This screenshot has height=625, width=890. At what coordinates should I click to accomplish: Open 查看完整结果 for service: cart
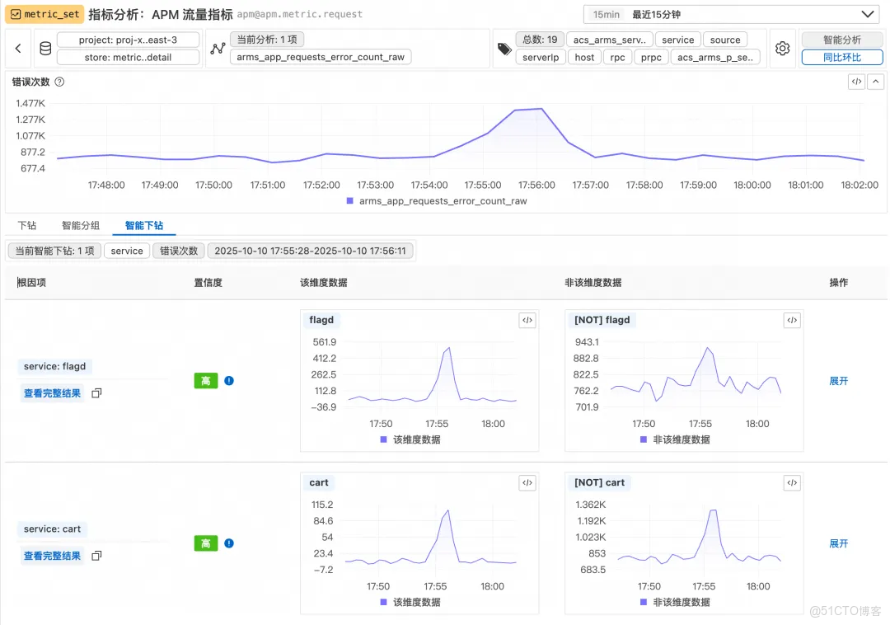click(52, 555)
